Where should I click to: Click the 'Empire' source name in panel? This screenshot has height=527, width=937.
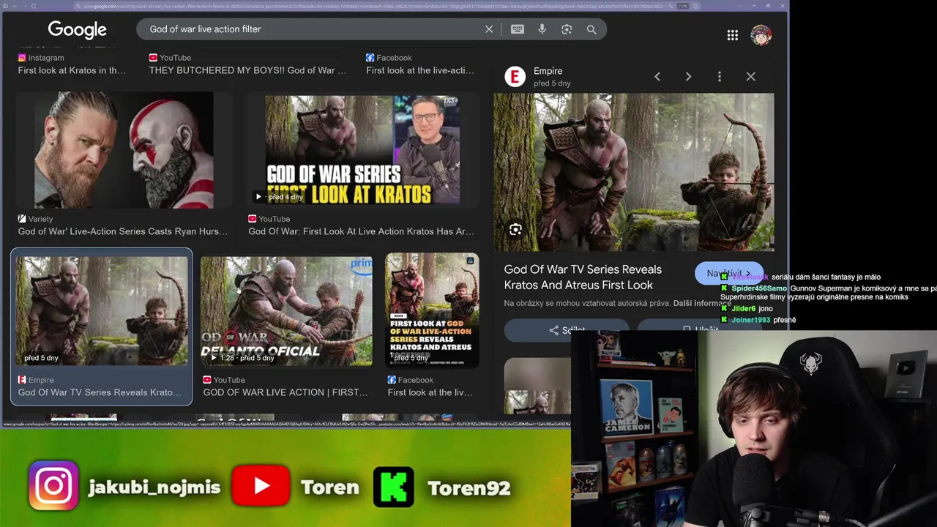pos(548,71)
